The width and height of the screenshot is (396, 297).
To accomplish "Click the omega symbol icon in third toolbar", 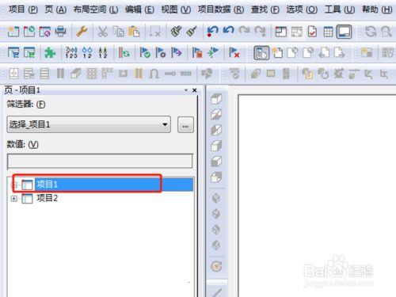I will [x=154, y=74].
